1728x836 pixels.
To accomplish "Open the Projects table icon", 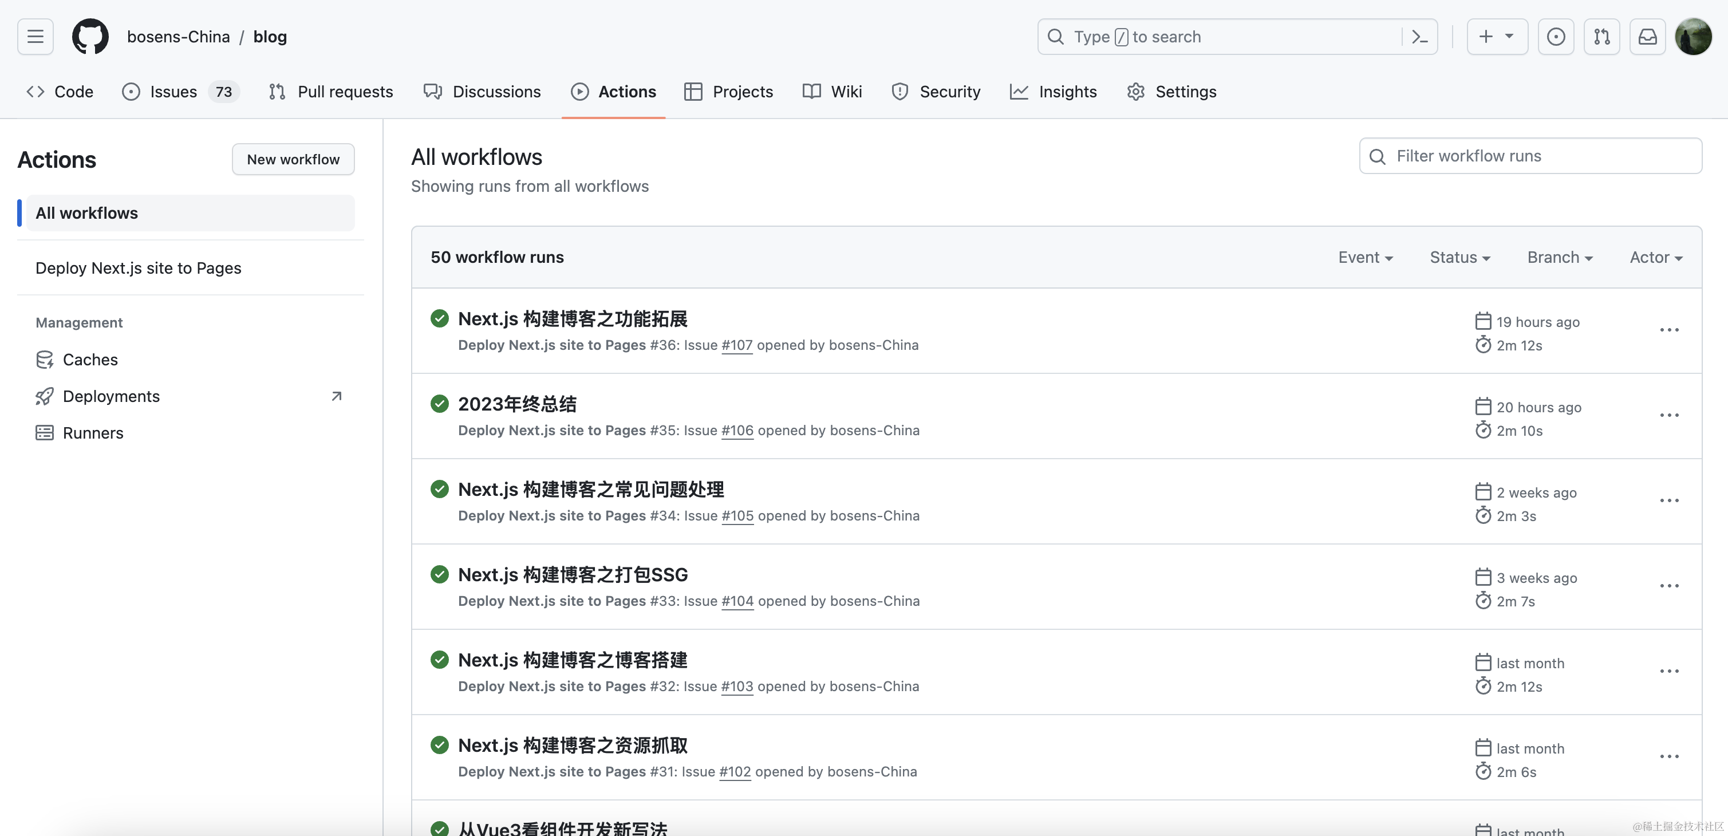I will 692,90.
